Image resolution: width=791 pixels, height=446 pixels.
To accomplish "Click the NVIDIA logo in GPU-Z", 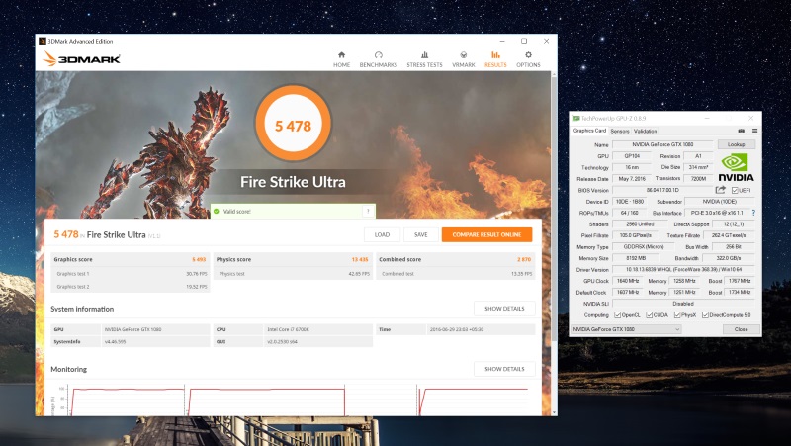I will [x=736, y=168].
